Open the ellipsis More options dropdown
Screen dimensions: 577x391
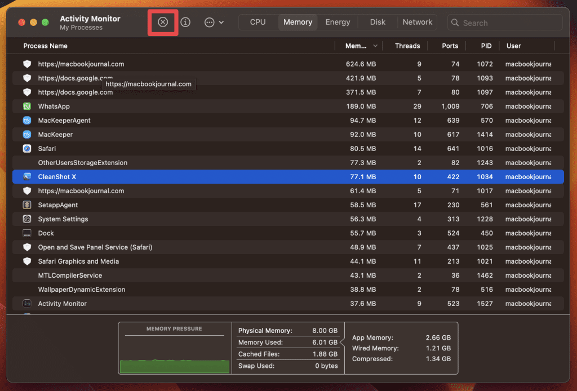point(214,22)
